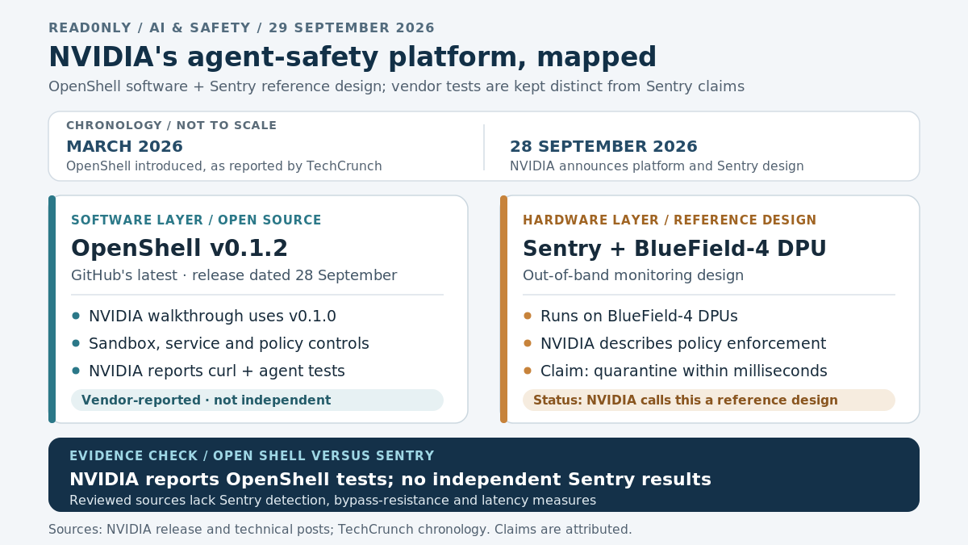
Task: Click the text 'NVIDIA walkthrough uses v0.1.0'
Action: click(212, 317)
